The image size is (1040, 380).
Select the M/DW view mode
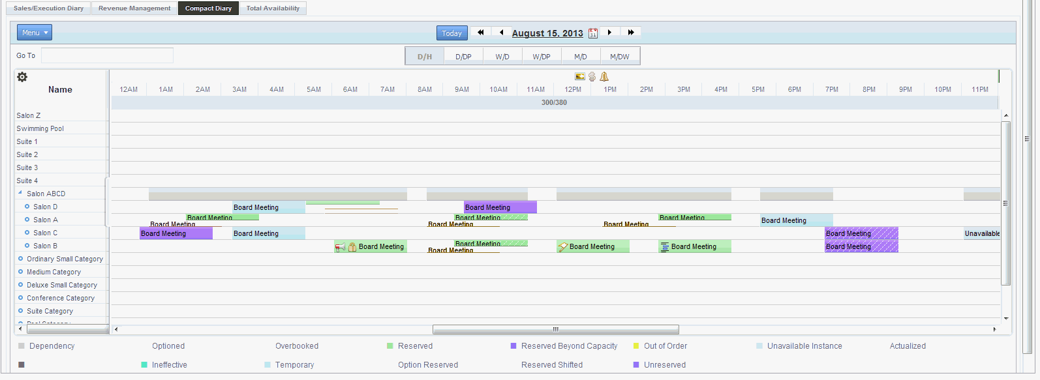click(x=620, y=57)
